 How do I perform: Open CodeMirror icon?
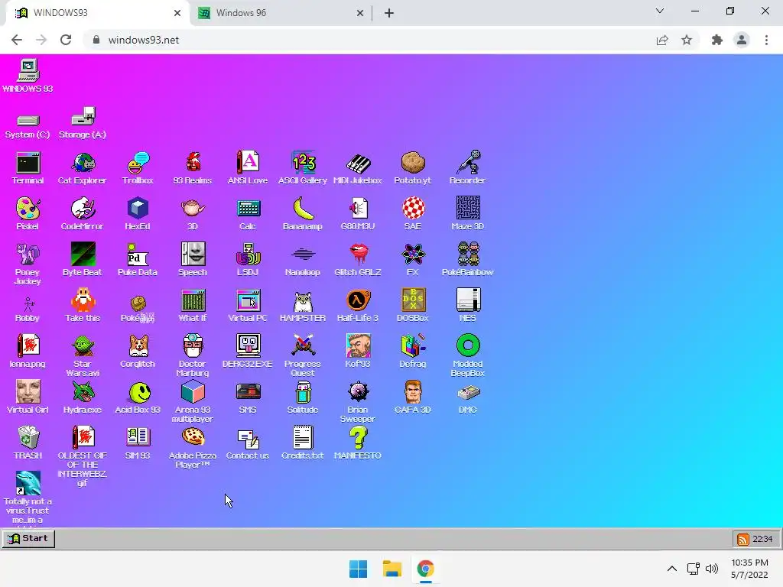click(x=83, y=214)
